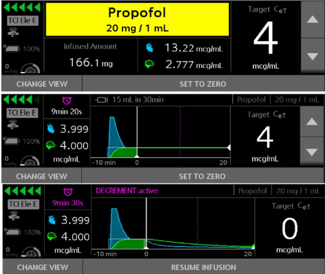The height and width of the screenshot is (274, 325).
Task: Decrease target CeT in top Propofol panel
Action: 313,56
